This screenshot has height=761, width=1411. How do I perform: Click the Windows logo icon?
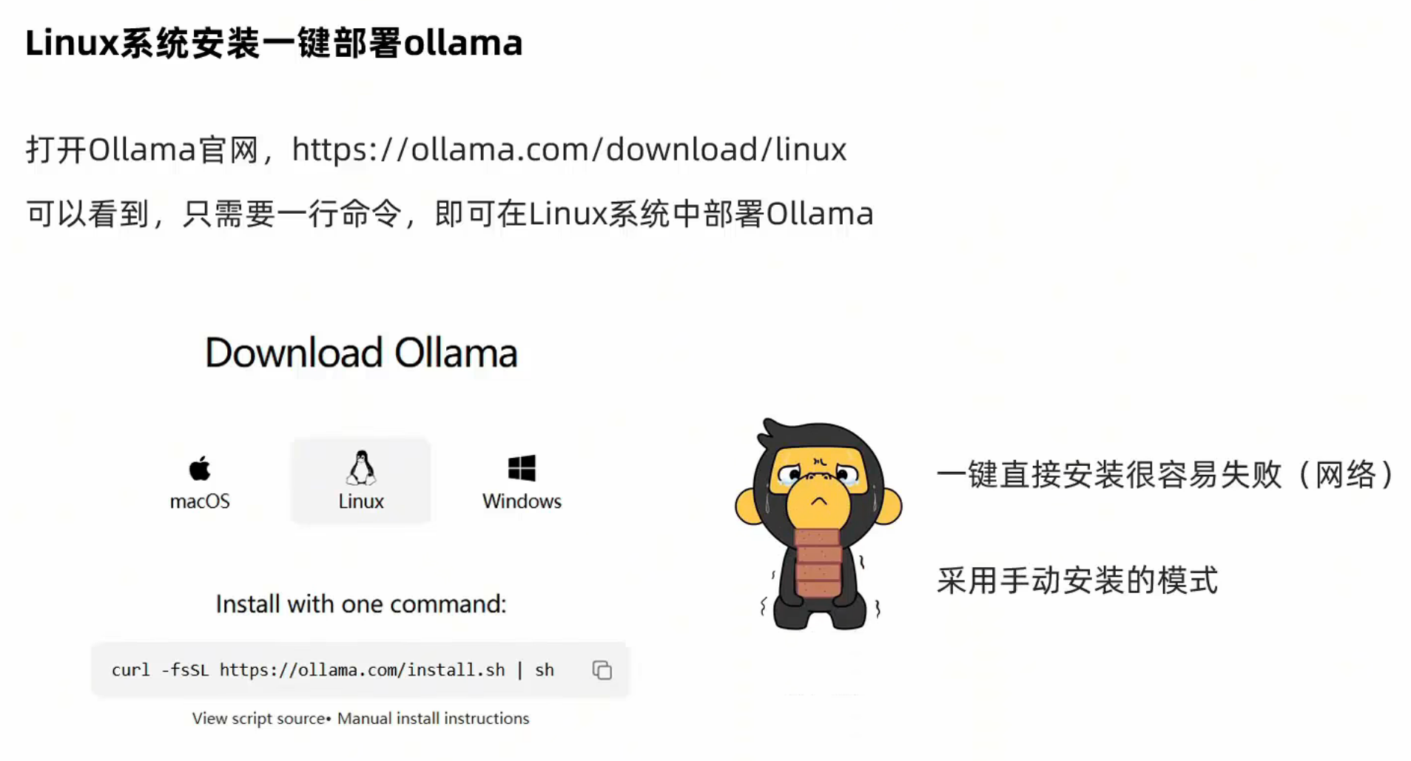click(522, 468)
